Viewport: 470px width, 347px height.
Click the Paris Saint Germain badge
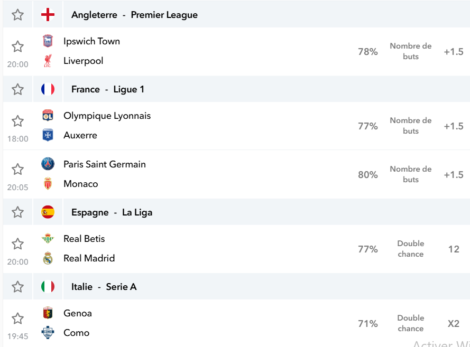(x=48, y=164)
